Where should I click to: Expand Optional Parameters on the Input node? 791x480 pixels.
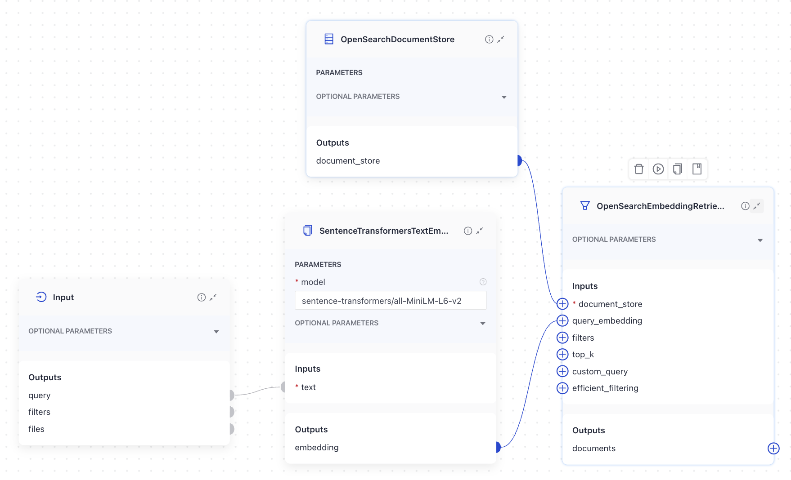tap(216, 331)
